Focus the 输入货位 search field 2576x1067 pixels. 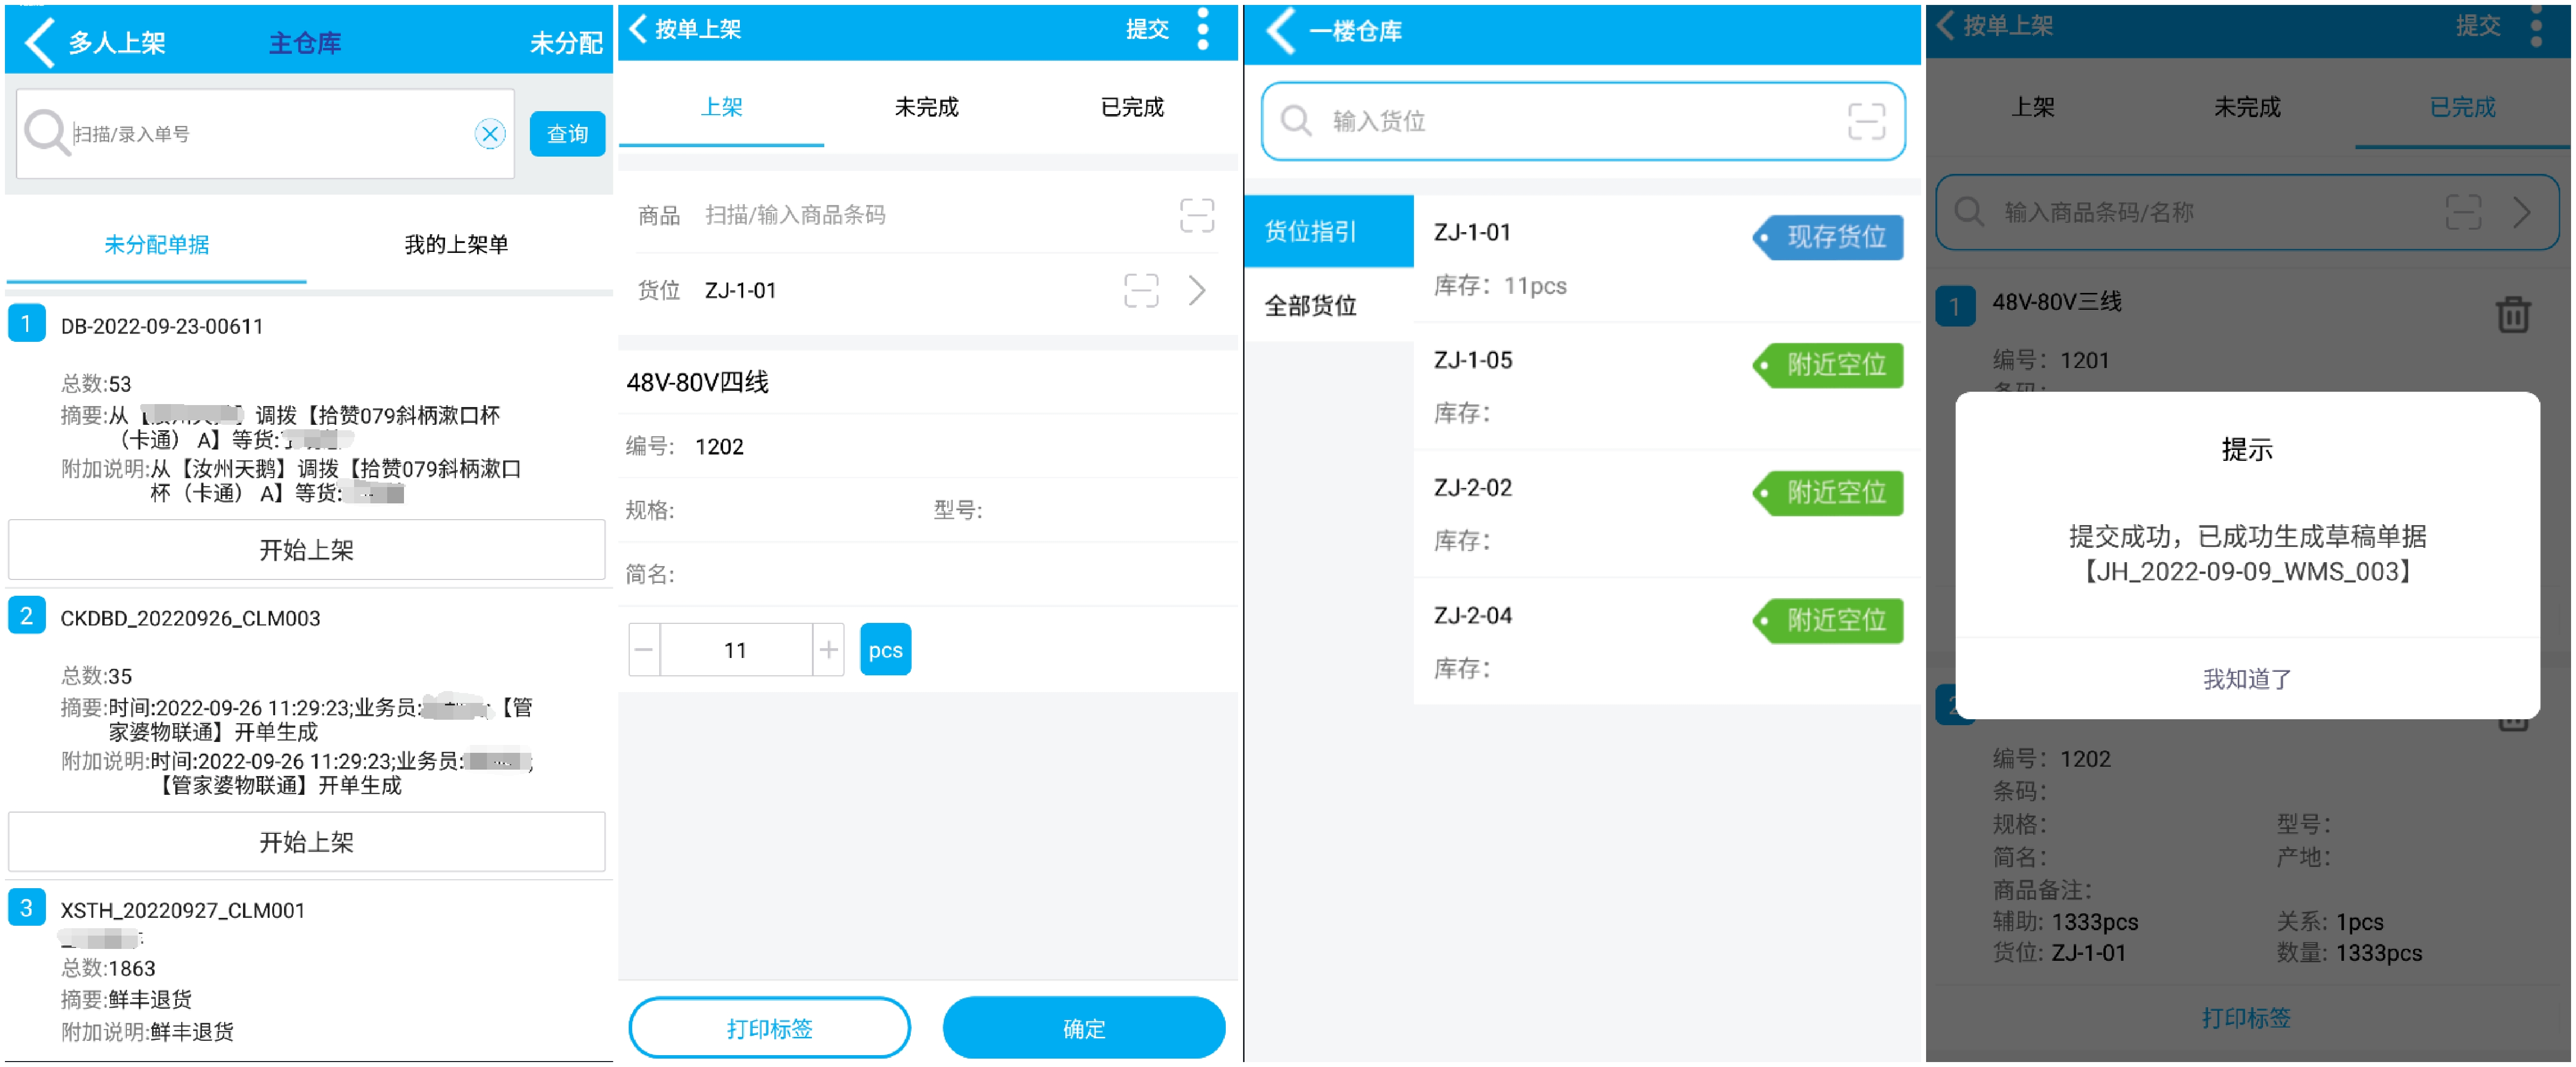(1583, 121)
